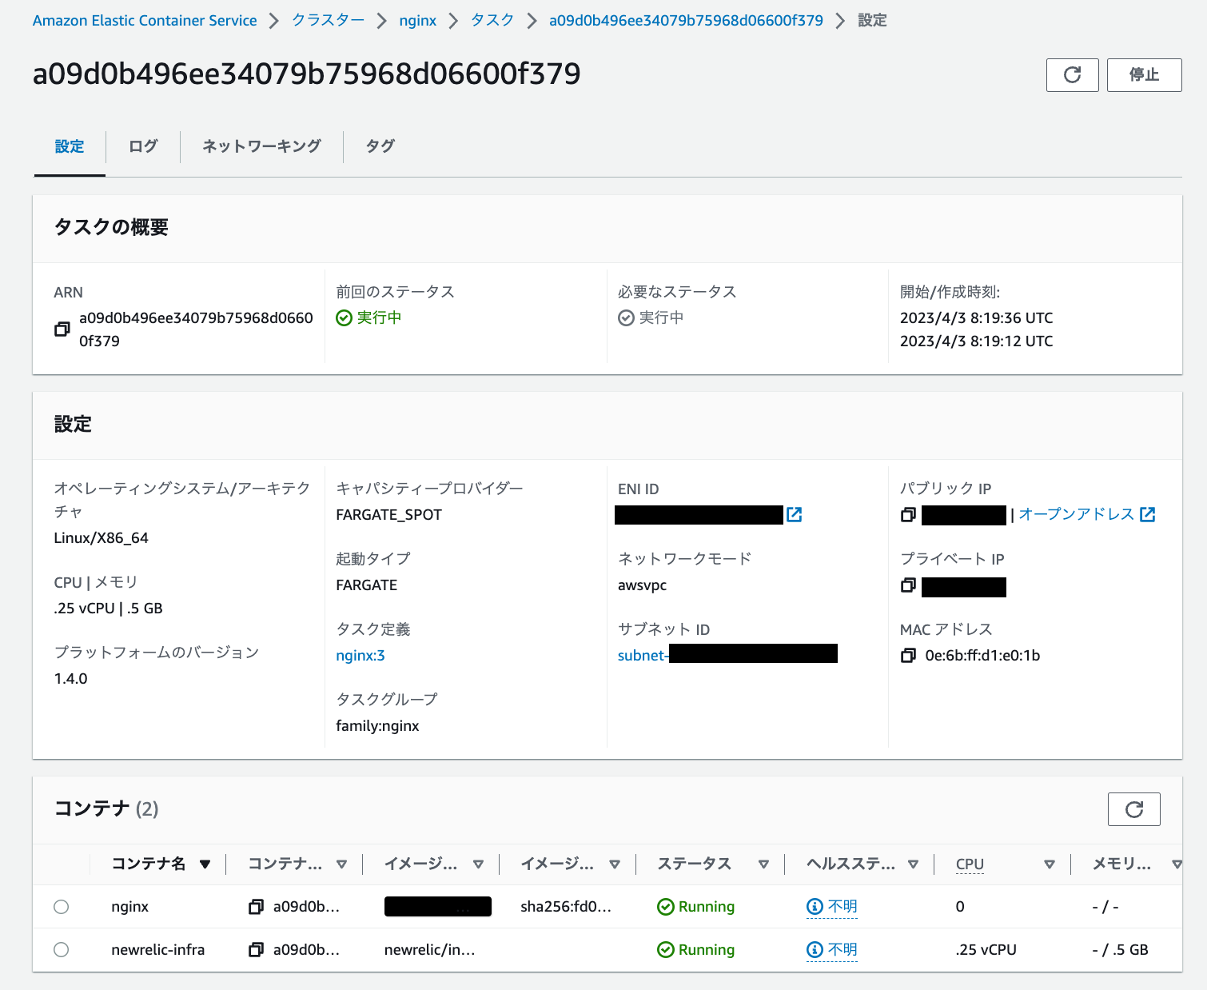Screen dimensions: 1207x990
Task: Copy the private IP address
Action: pos(908,585)
